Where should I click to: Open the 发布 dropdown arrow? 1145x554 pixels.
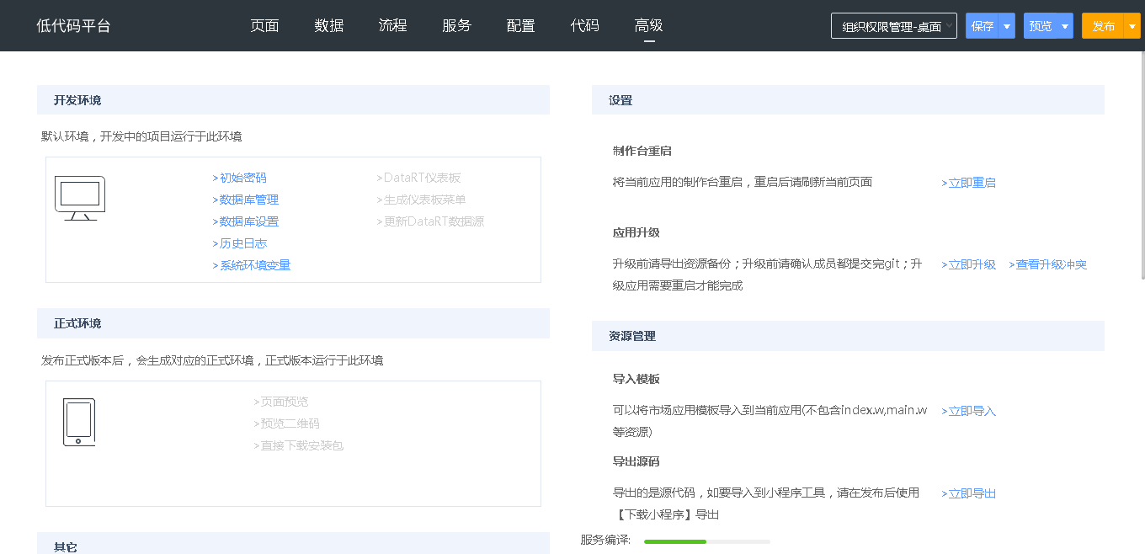pos(1132,26)
